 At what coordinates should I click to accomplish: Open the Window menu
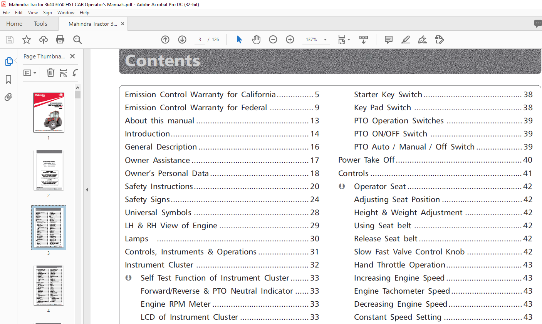(66, 13)
